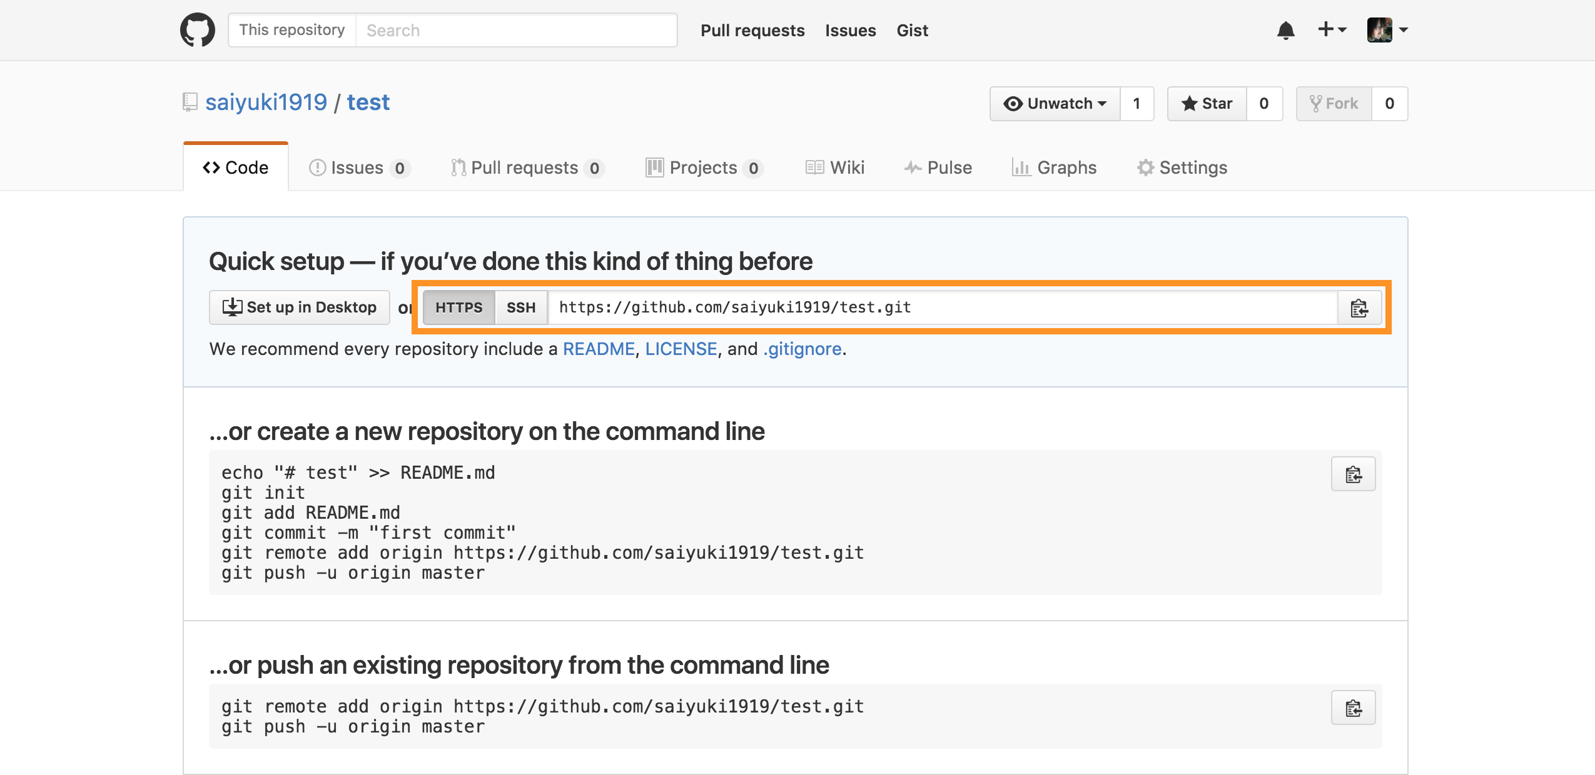Open the notifications bell
This screenshot has width=1595, height=775.
[1286, 29]
